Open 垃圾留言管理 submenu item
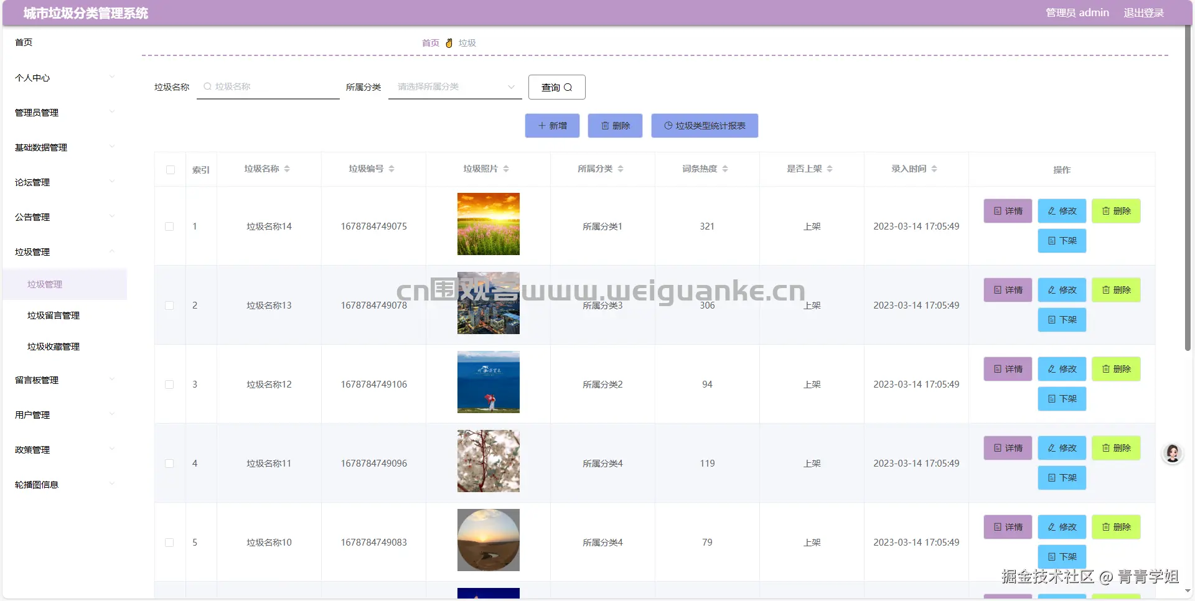The image size is (1195, 601). (x=65, y=315)
